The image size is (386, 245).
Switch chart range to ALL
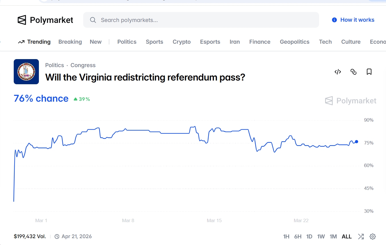point(347,236)
